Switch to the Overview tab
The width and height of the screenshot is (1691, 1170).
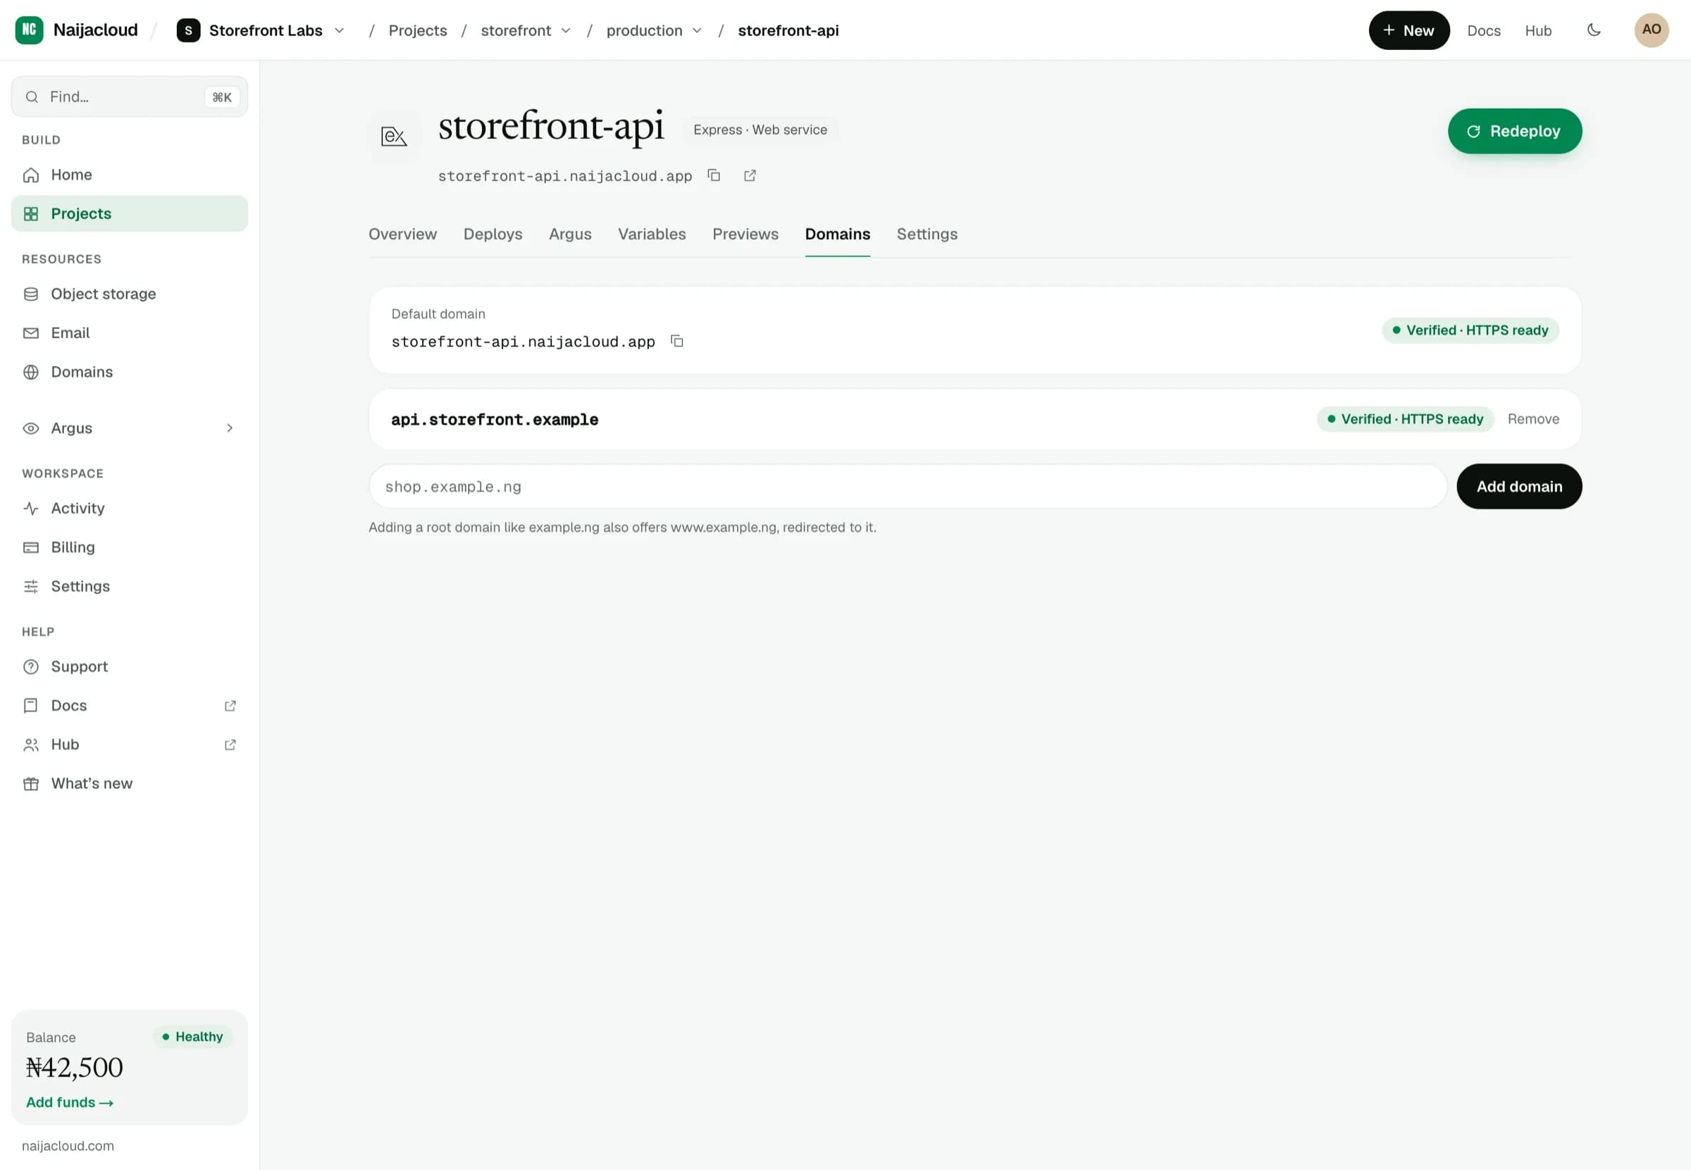coord(402,234)
